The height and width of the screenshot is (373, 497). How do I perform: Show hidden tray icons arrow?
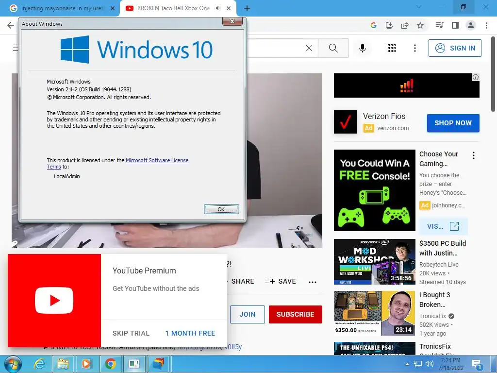[x=407, y=364]
